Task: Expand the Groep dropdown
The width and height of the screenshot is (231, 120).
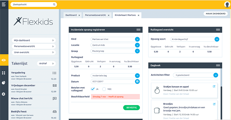Action: (137, 51)
